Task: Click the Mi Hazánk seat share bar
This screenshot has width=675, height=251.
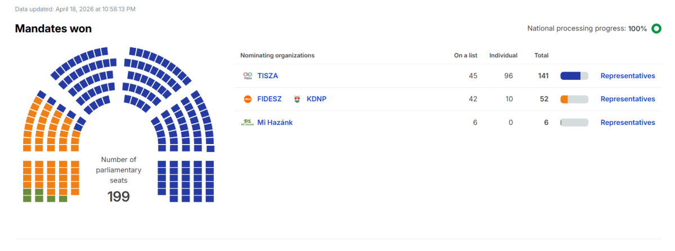Action: pos(574,123)
